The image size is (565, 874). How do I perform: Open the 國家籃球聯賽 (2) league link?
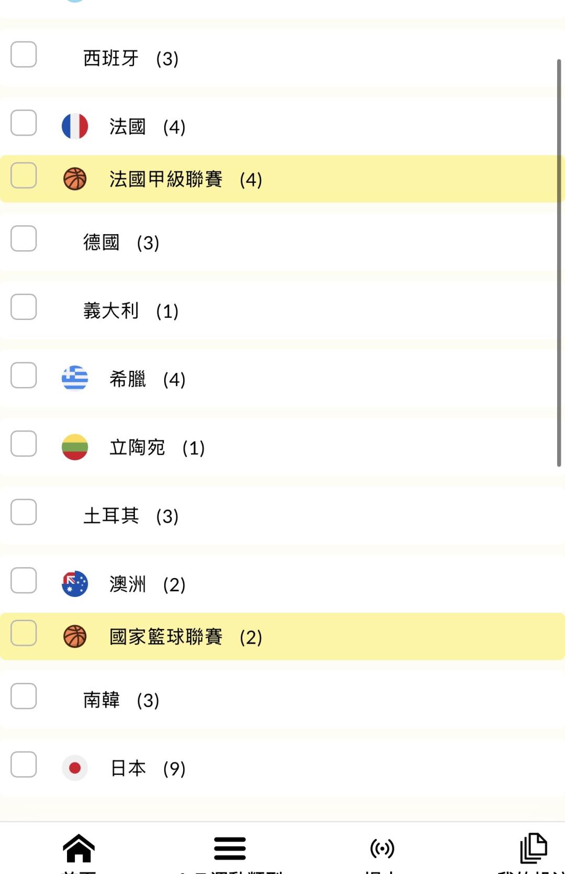tap(185, 637)
